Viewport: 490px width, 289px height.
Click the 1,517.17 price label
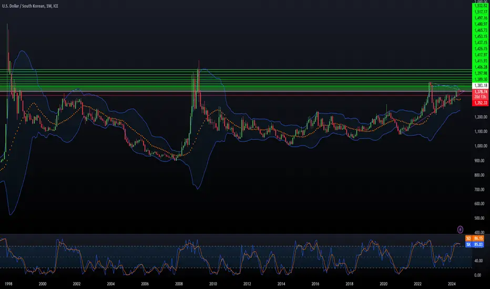(481, 12)
